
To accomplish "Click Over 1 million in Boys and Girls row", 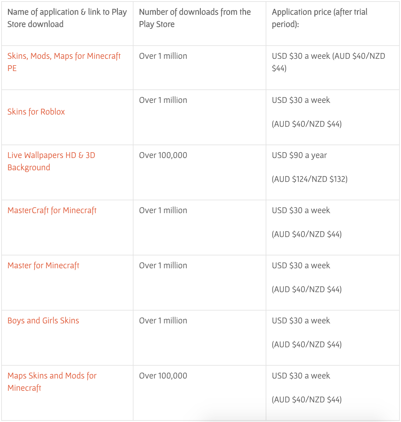I will click(163, 321).
